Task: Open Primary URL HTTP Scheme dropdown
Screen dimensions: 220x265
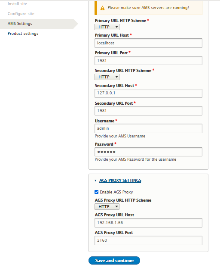Action: (107, 27)
